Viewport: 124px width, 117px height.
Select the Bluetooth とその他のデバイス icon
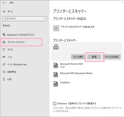click(4, 35)
